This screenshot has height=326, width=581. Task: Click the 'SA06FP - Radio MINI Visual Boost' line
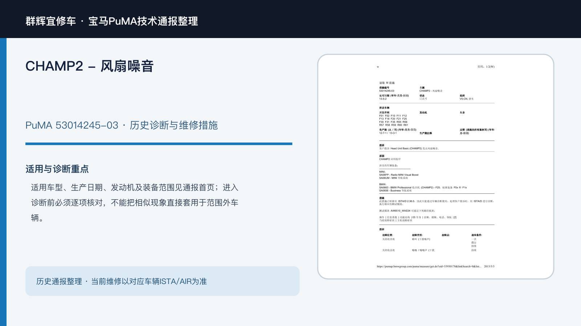click(x=399, y=175)
